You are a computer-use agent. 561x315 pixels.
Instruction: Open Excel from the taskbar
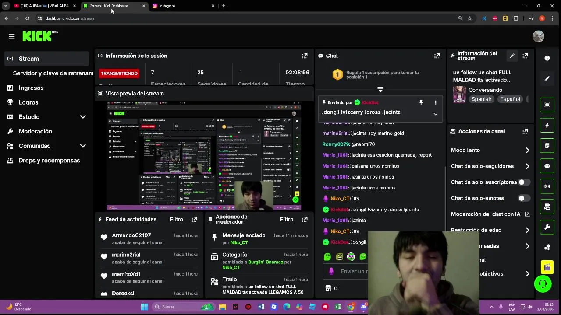point(338,307)
